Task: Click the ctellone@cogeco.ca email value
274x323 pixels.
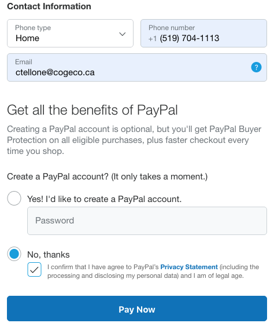Action: [x=55, y=72]
